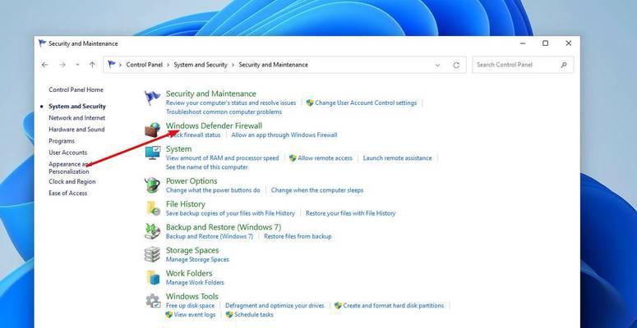Viewport: 637px width, 328px height.
Task: Go forward with the forward arrow
Action: 62,65
